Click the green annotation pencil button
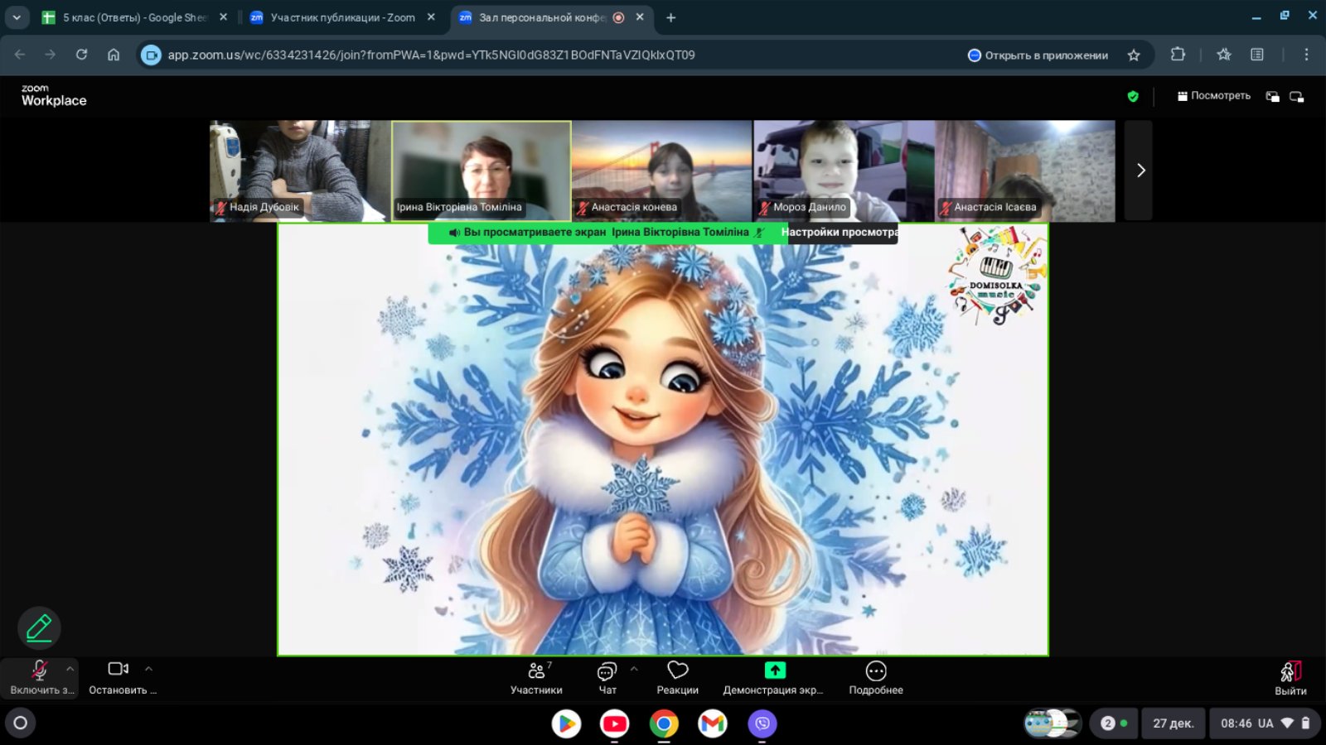 tap(39, 627)
